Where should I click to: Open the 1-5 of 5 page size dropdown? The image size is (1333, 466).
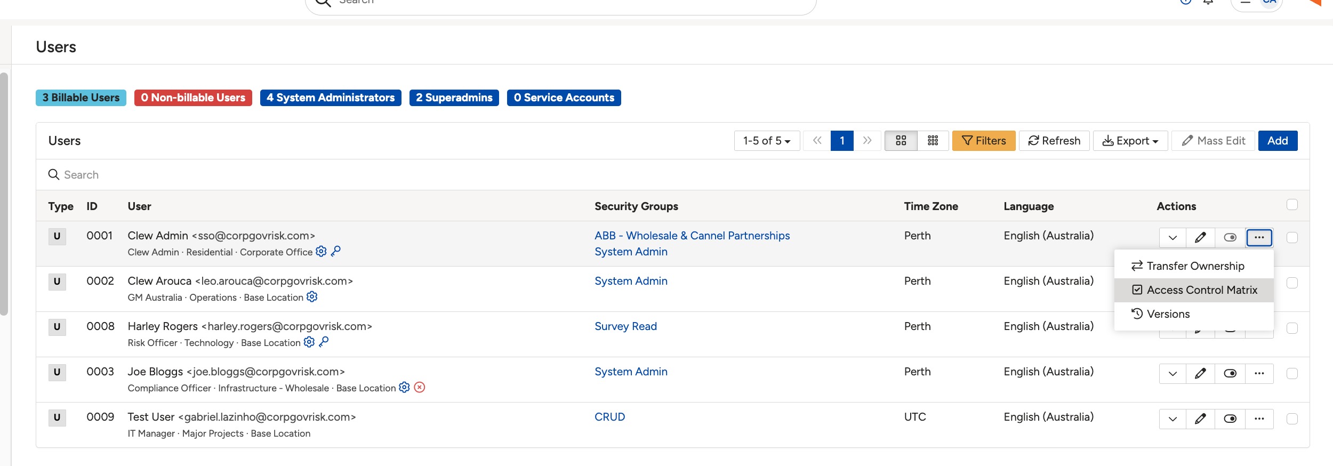[767, 141]
